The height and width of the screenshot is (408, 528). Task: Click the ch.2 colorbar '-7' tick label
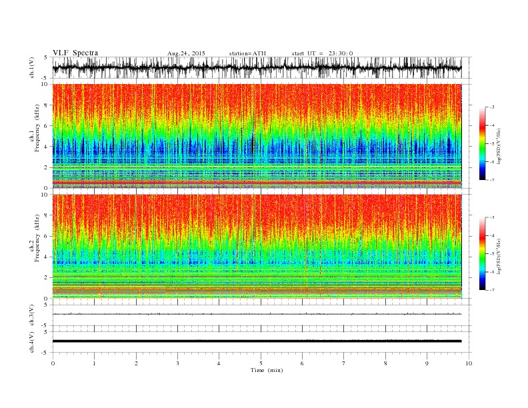pyautogui.click(x=492, y=290)
